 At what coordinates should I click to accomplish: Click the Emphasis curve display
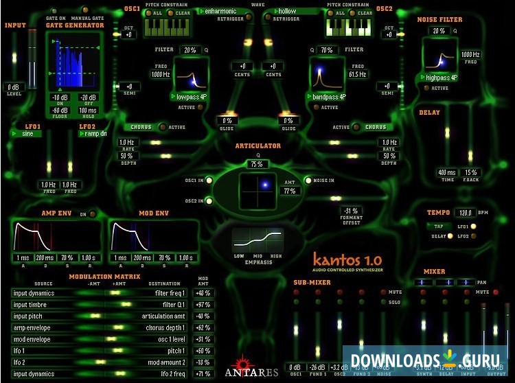pos(257,240)
